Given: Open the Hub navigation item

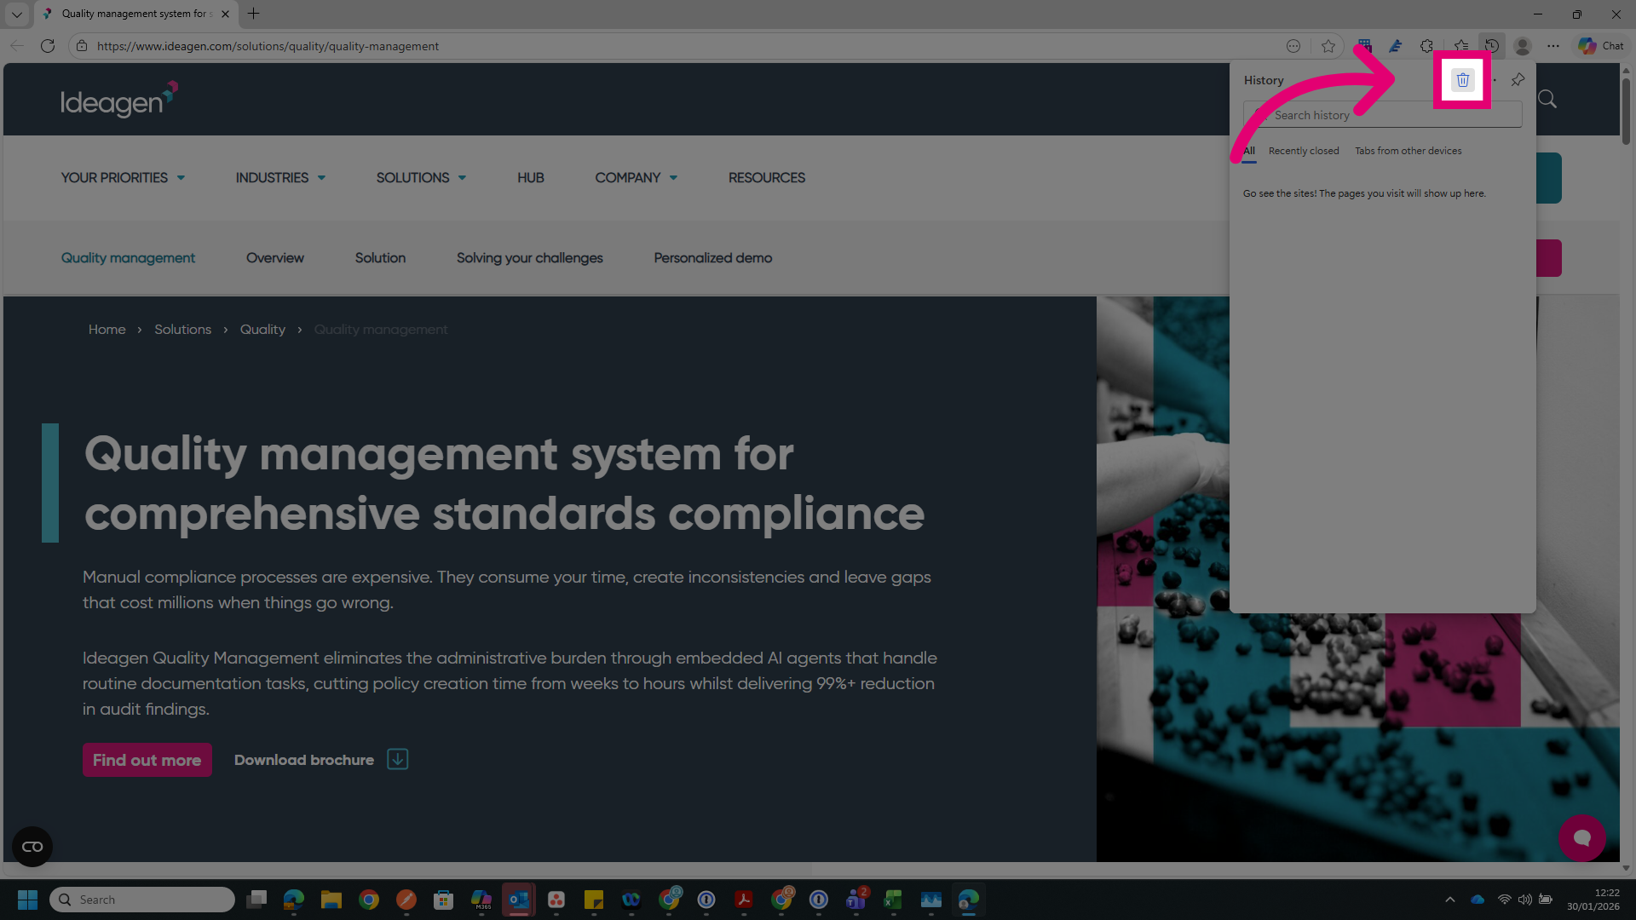Looking at the screenshot, I should point(530,177).
